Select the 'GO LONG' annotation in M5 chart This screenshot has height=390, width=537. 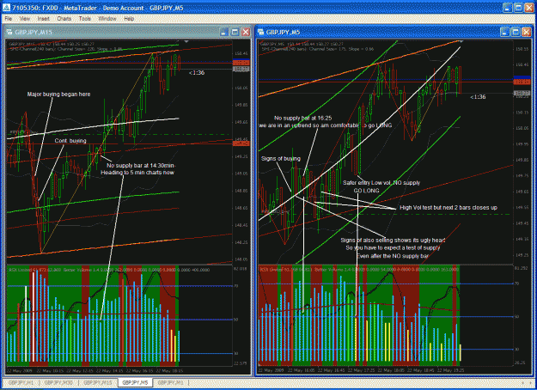(366, 191)
